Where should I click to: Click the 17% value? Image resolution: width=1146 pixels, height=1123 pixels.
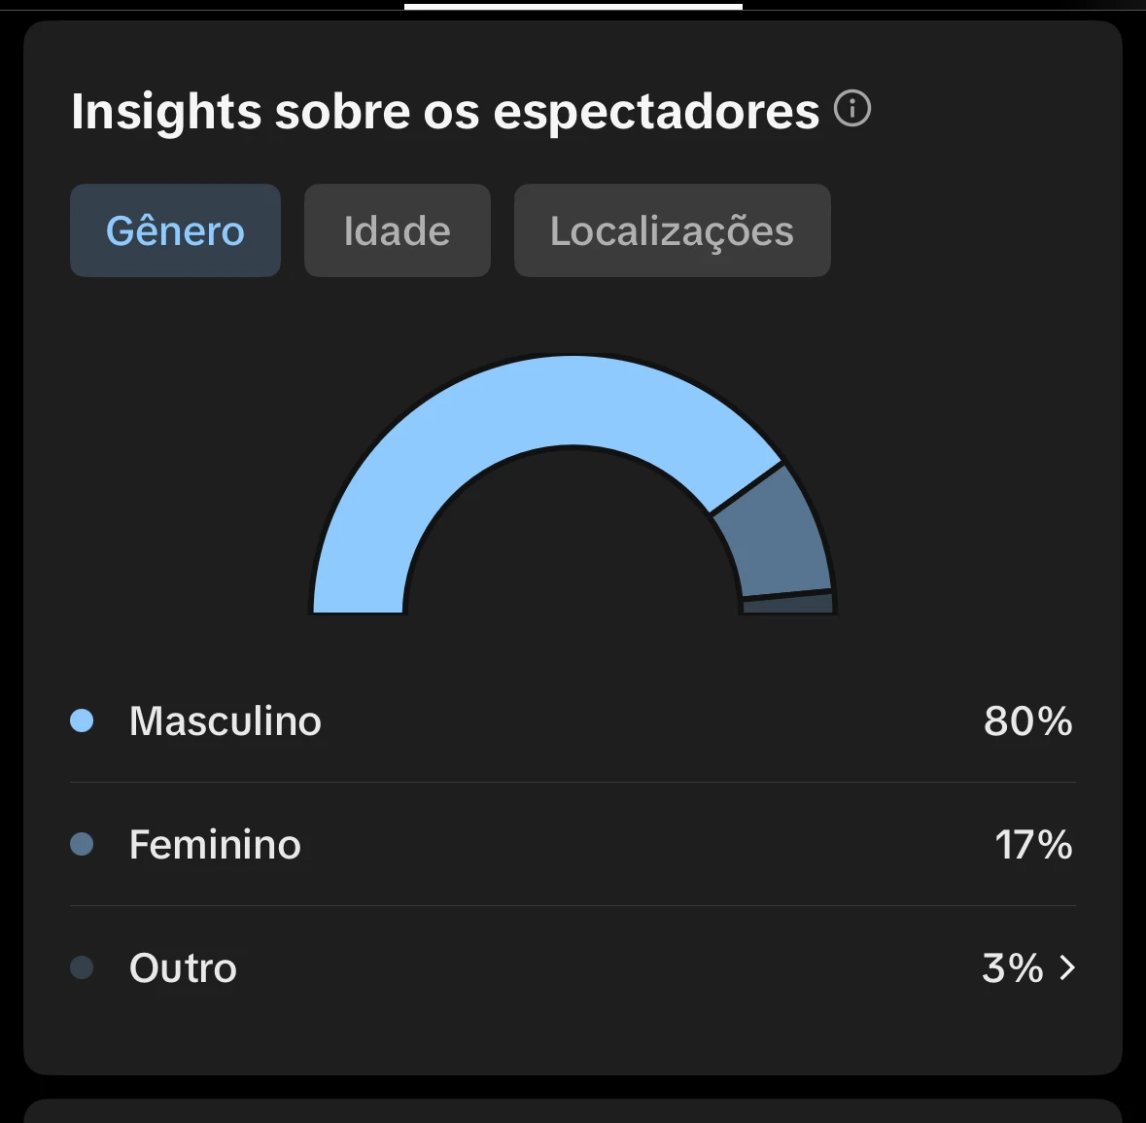click(x=1033, y=845)
